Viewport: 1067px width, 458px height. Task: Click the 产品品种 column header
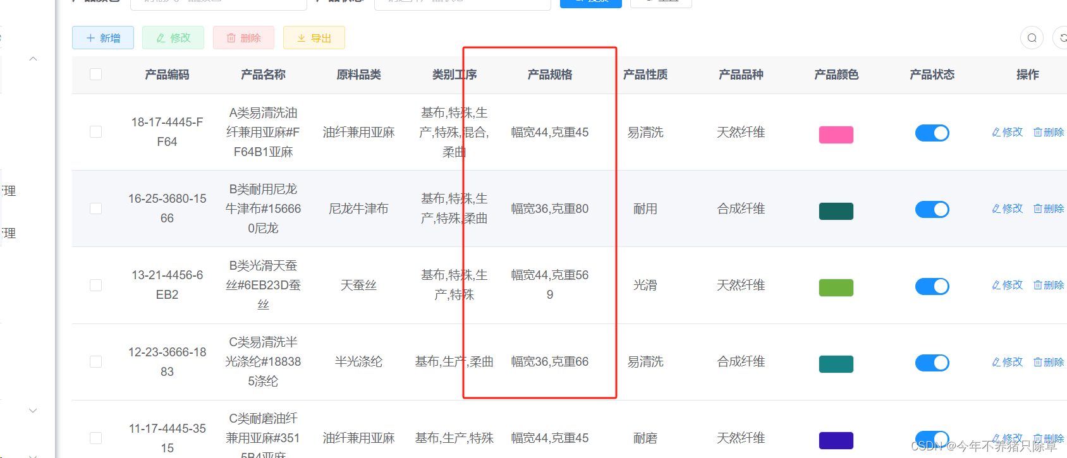741,75
